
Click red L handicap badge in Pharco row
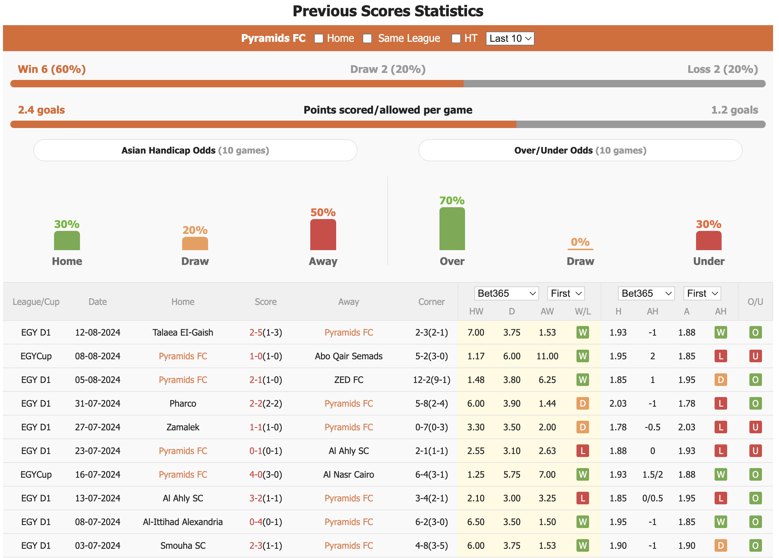coord(721,403)
